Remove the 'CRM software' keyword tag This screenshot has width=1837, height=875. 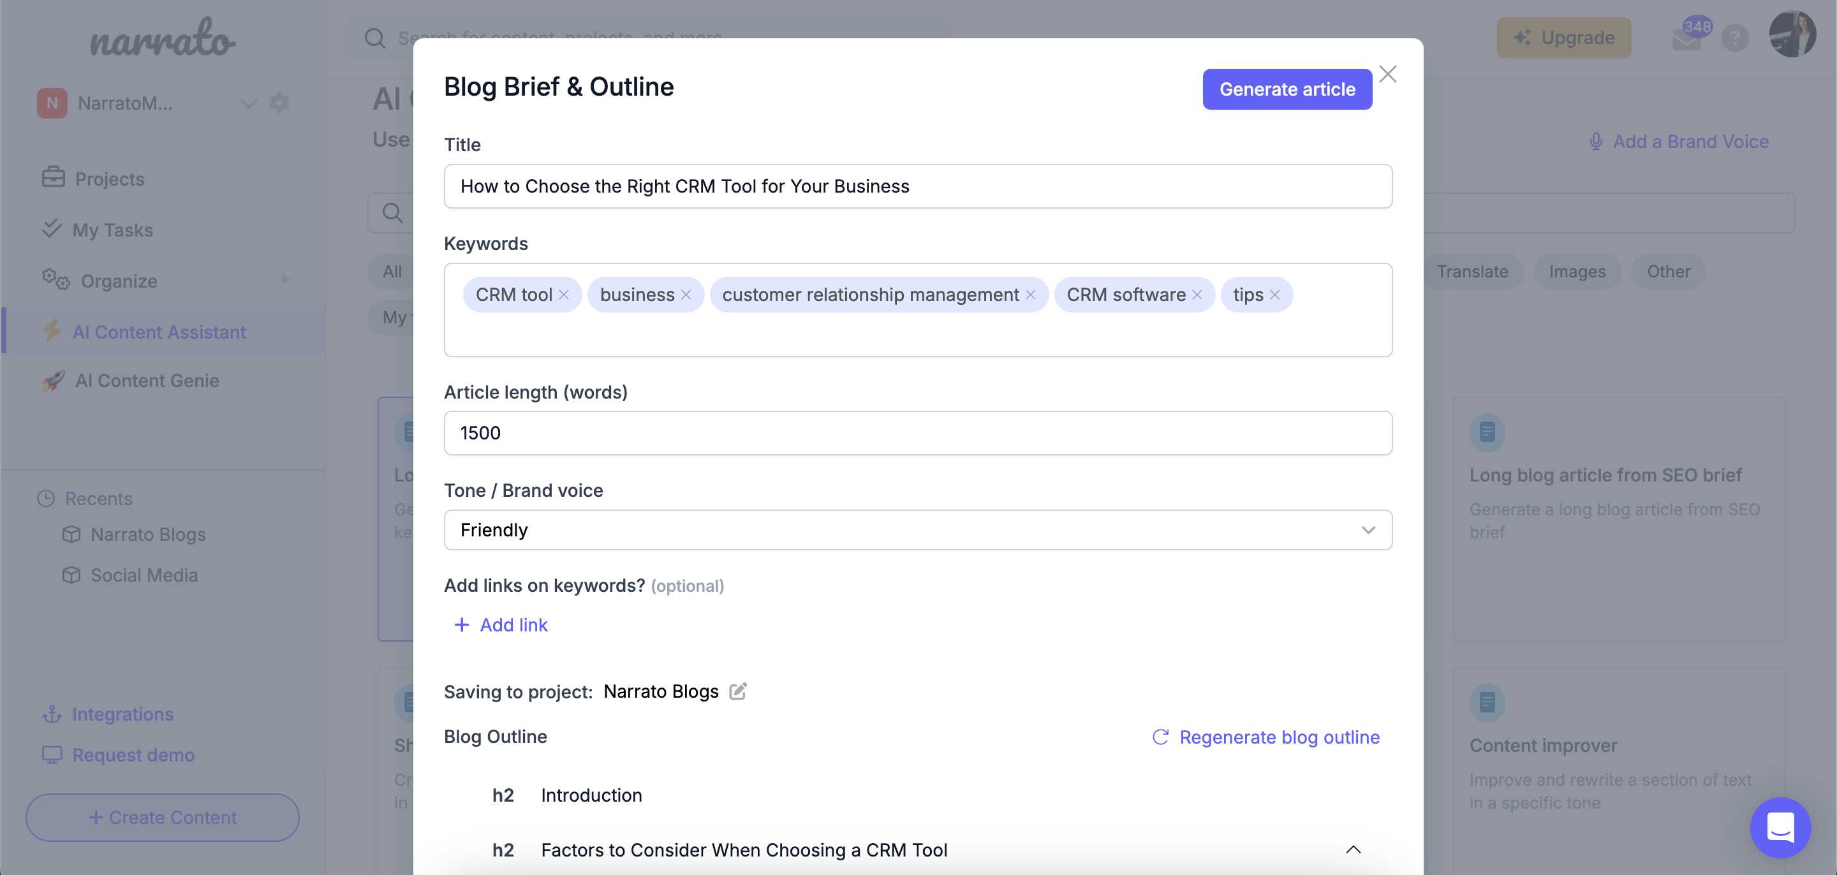[x=1197, y=295]
